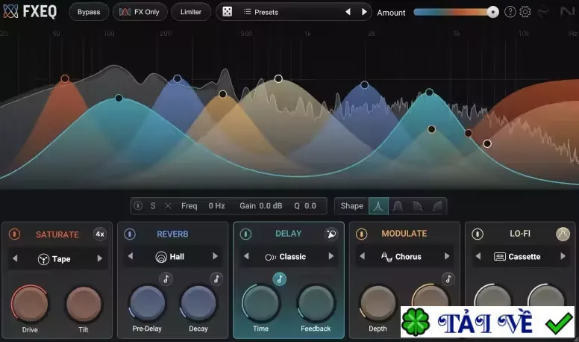Click the Chorus waveform type icon
Image resolution: width=579 pixels, height=342 pixels.
point(386,257)
